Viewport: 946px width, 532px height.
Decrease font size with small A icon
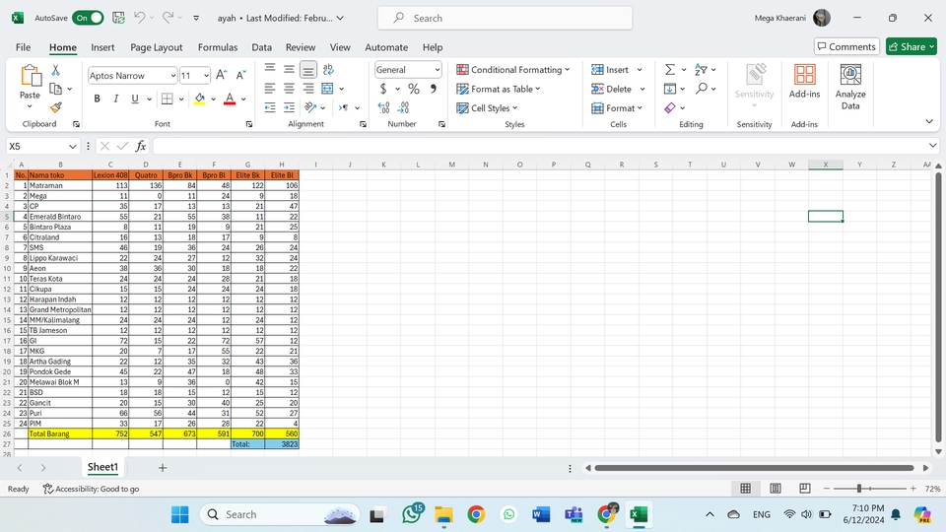[240, 75]
